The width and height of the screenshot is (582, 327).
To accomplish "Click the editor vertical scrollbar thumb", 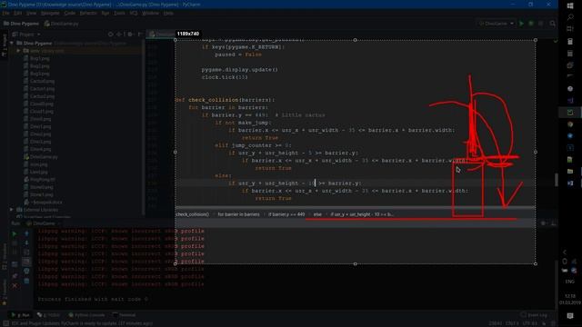I will tap(556, 180).
